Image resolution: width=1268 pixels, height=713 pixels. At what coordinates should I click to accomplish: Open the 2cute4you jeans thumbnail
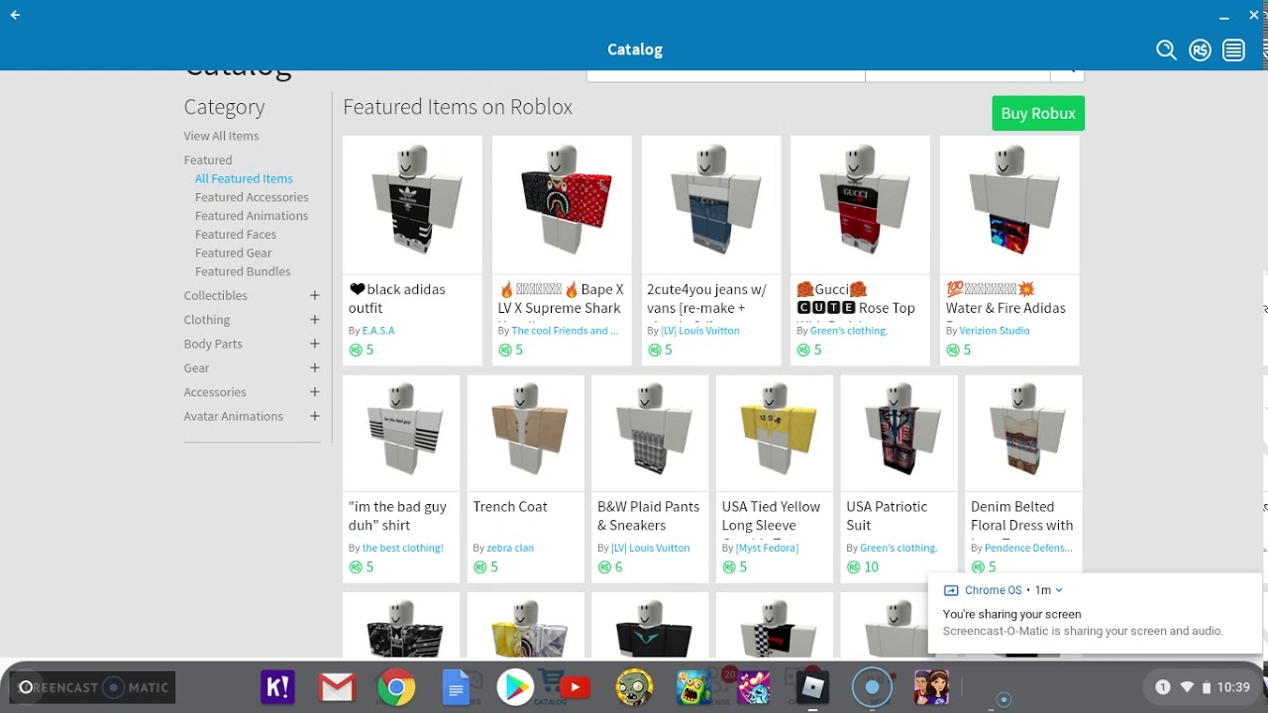[711, 205]
